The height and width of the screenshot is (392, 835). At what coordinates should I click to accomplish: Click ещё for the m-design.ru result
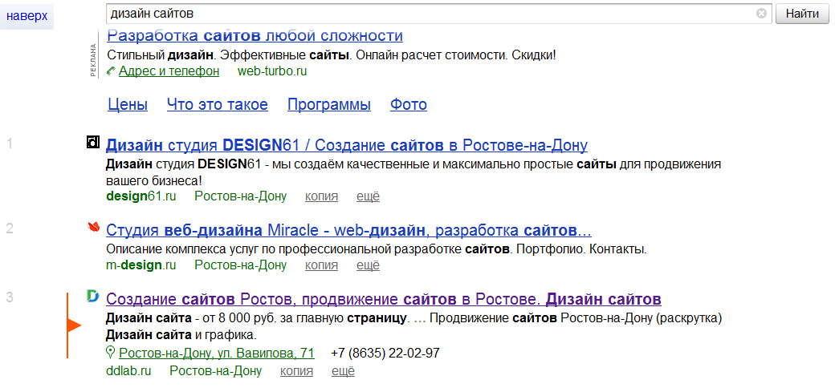pyautogui.click(x=368, y=265)
